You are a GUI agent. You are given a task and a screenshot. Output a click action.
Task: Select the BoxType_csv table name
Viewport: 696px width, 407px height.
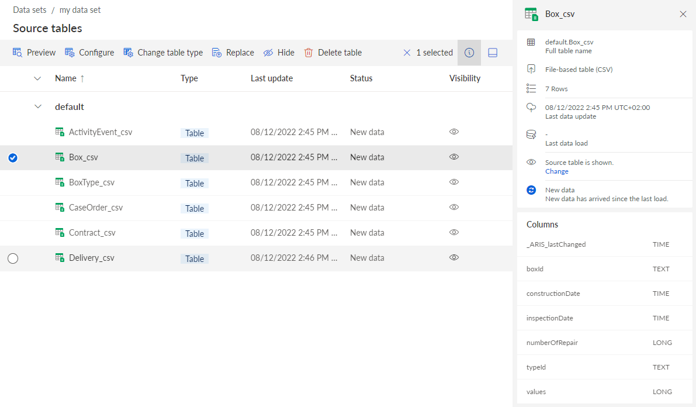tap(91, 182)
